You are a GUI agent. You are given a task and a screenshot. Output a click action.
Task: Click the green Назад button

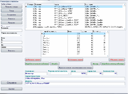96,64
